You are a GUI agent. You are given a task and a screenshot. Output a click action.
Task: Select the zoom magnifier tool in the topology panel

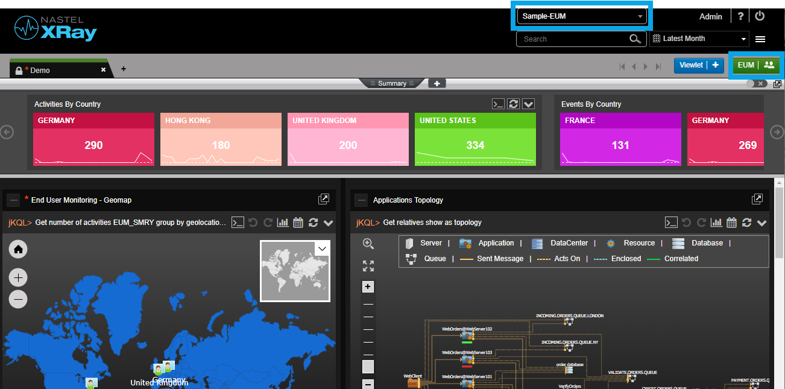coord(368,244)
